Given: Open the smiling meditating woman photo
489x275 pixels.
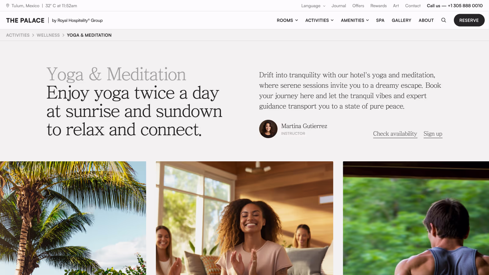Looking at the screenshot, I should pos(244,218).
